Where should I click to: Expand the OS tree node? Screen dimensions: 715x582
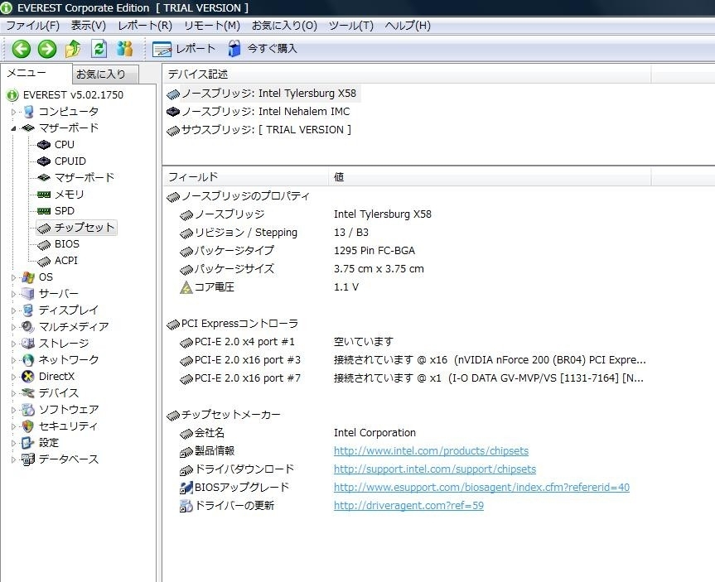click(14, 277)
